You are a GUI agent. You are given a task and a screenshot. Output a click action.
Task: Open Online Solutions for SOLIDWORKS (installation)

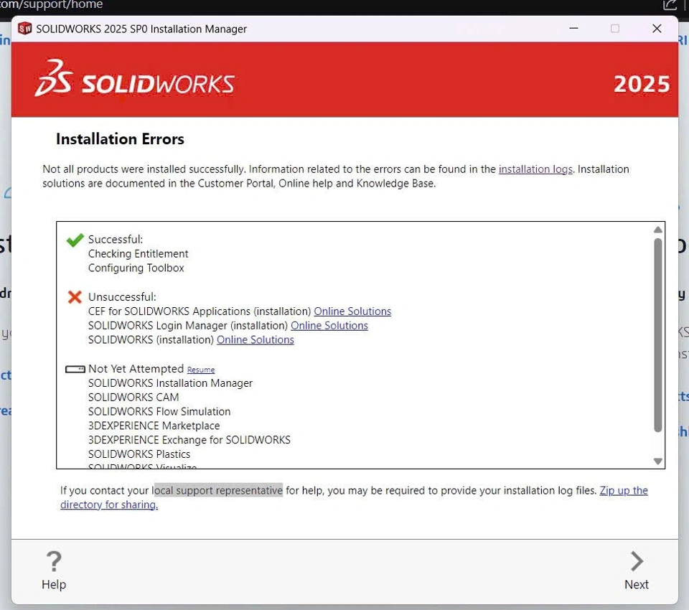click(256, 339)
